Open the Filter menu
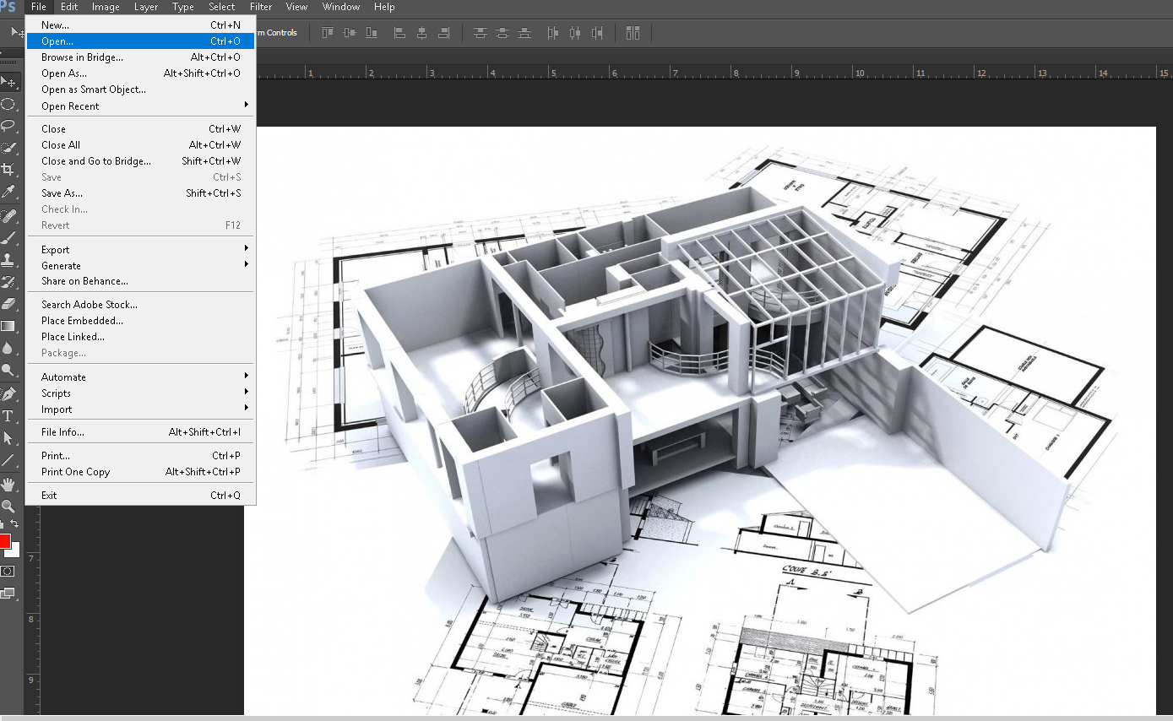Image resolution: width=1173 pixels, height=721 pixels. tap(261, 7)
